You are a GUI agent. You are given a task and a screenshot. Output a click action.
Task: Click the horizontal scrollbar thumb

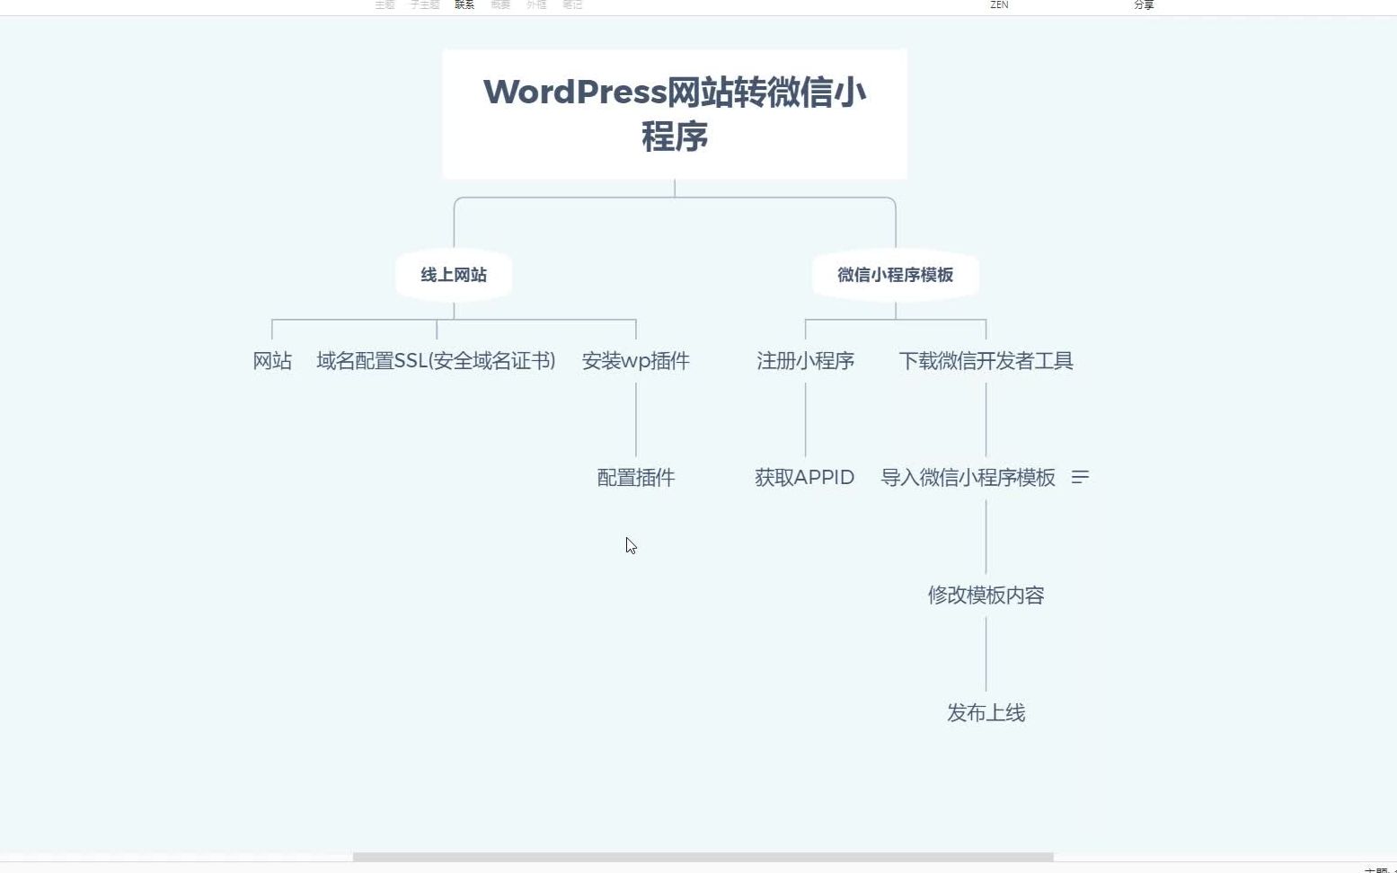[703, 858]
